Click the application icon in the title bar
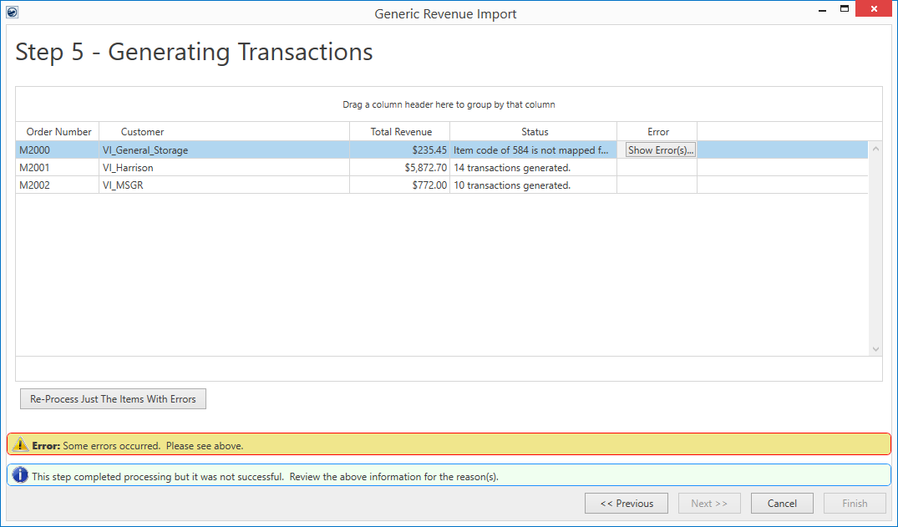Viewport: 898px width, 527px height. tap(12, 13)
